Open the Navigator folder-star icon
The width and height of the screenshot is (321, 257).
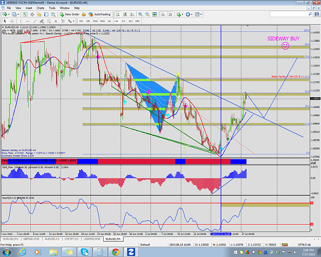pos(39,14)
